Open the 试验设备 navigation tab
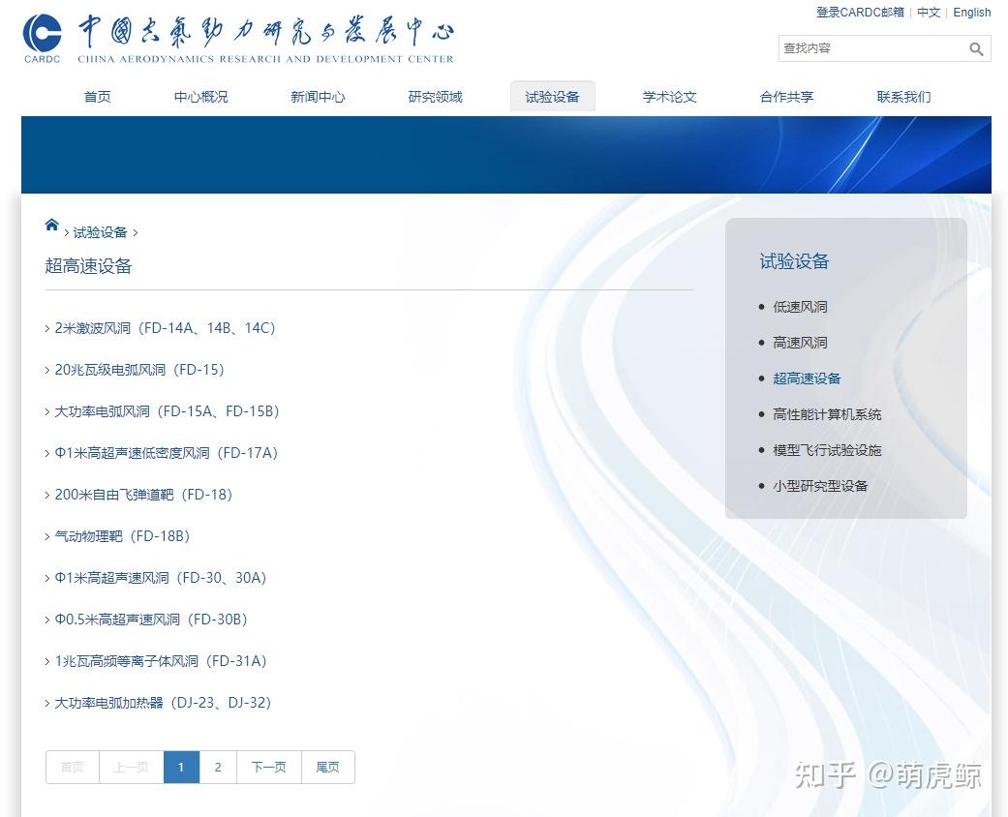The image size is (1008, 817). tap(552, 96)
